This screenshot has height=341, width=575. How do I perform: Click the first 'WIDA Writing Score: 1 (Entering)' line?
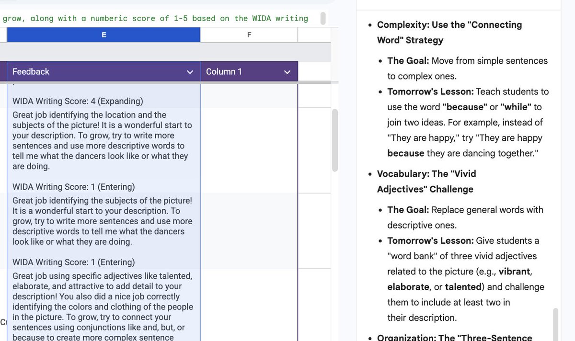[x=73, y=186]
